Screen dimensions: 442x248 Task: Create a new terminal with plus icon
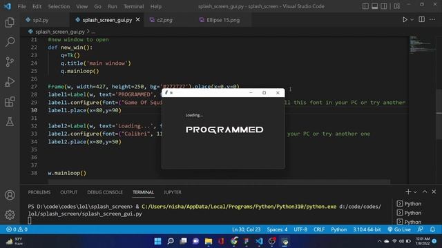[408, 192]
